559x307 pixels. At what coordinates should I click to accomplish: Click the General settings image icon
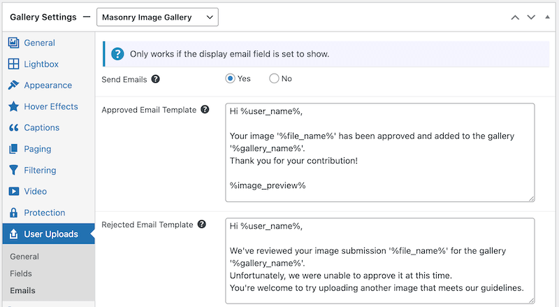tap(13, 43)
